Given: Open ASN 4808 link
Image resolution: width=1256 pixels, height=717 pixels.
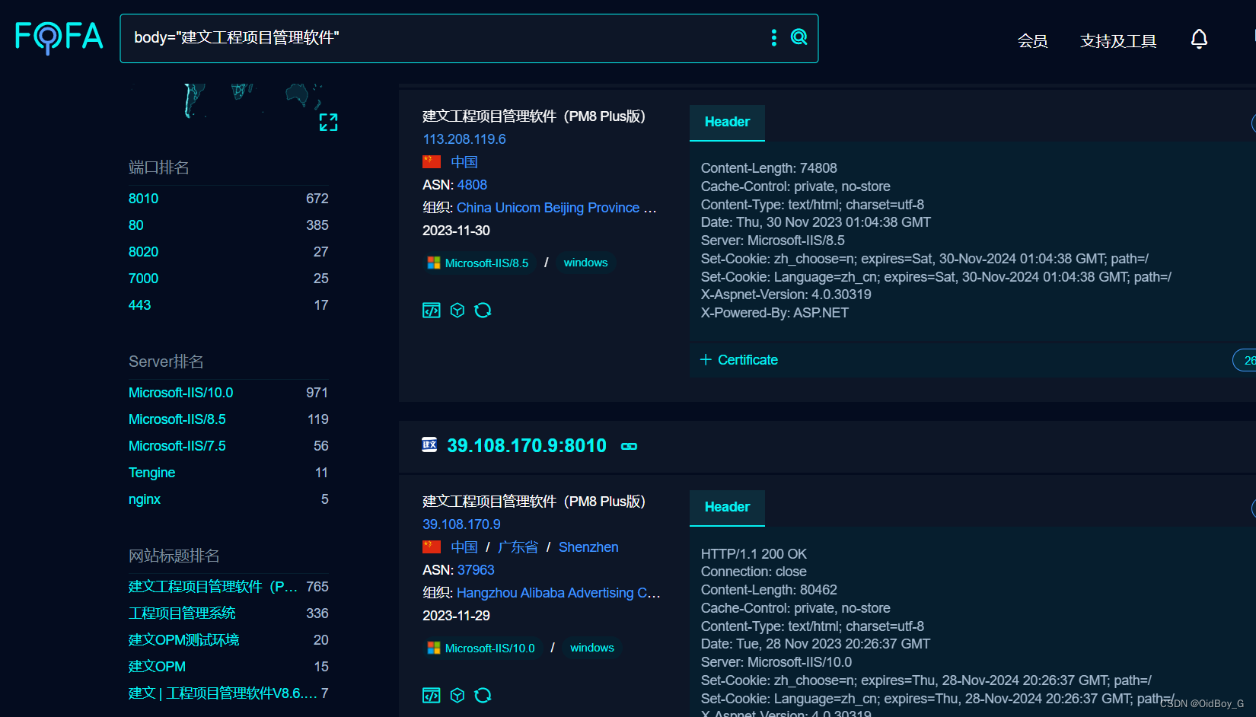Looking at the screenshot, I should 472,185.
